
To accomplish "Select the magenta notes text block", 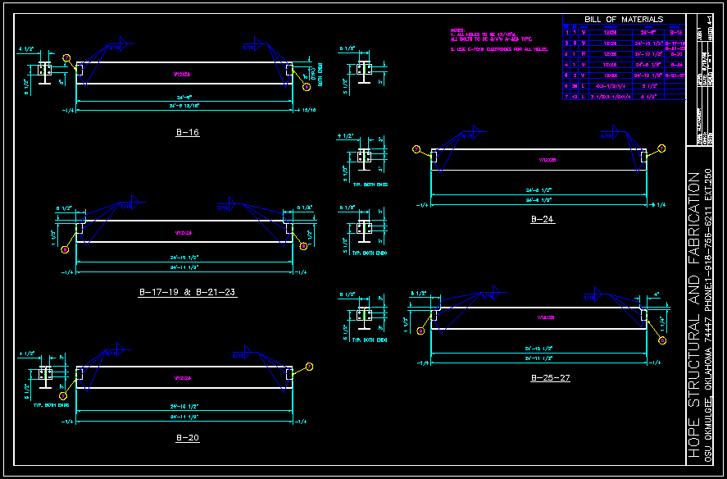I will [x=499, y=40].
